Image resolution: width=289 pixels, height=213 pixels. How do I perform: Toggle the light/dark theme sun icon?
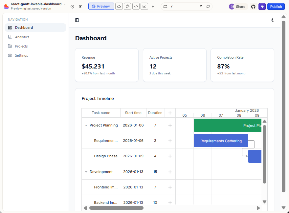pos(272,20)
